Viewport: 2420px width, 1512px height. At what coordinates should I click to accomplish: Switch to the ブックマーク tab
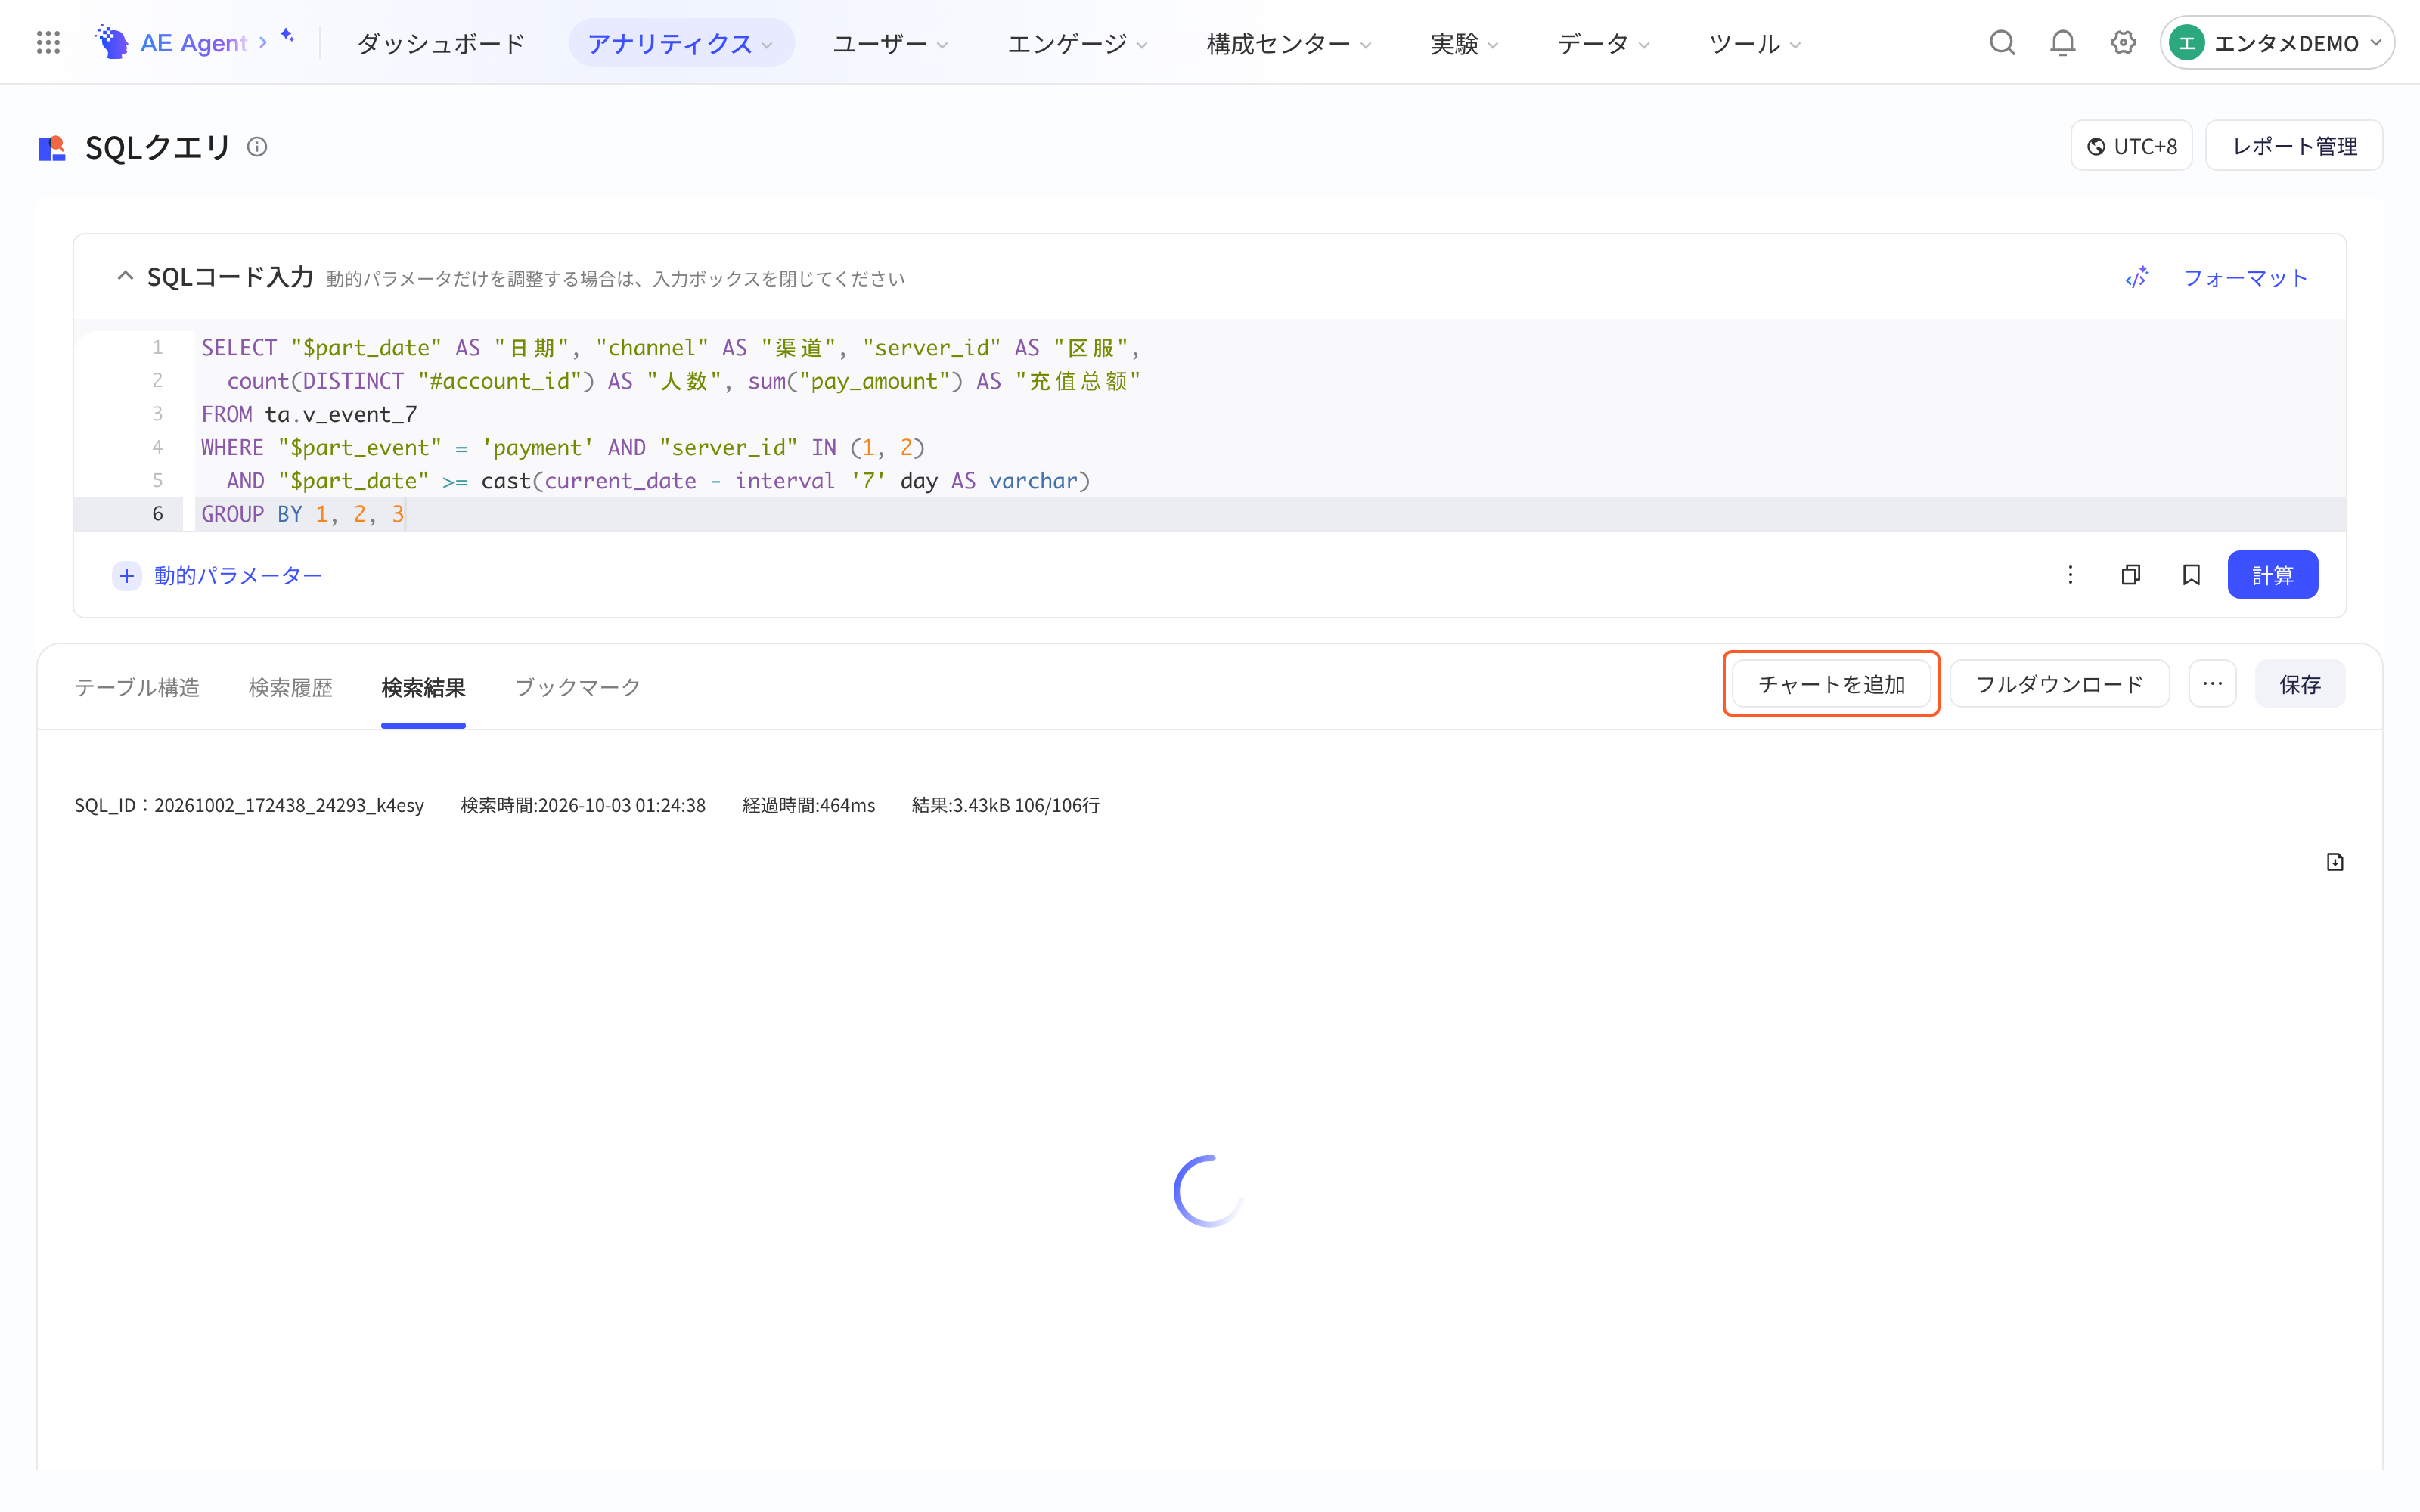point(577,687)
